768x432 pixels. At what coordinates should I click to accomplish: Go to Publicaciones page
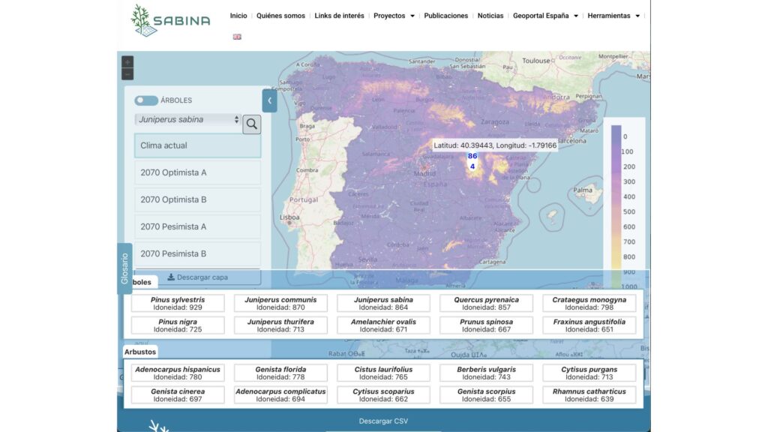[x=445, y=16]
